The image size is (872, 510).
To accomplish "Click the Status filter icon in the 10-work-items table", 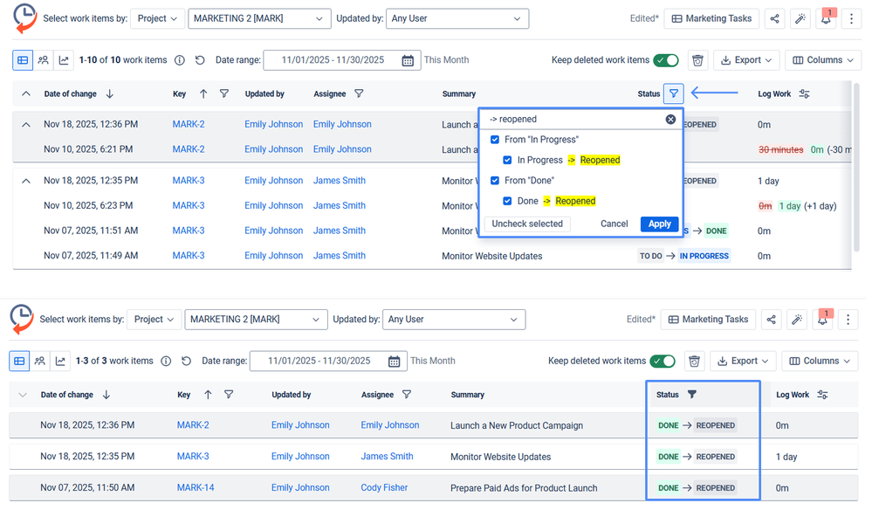I will pos(674,94).
